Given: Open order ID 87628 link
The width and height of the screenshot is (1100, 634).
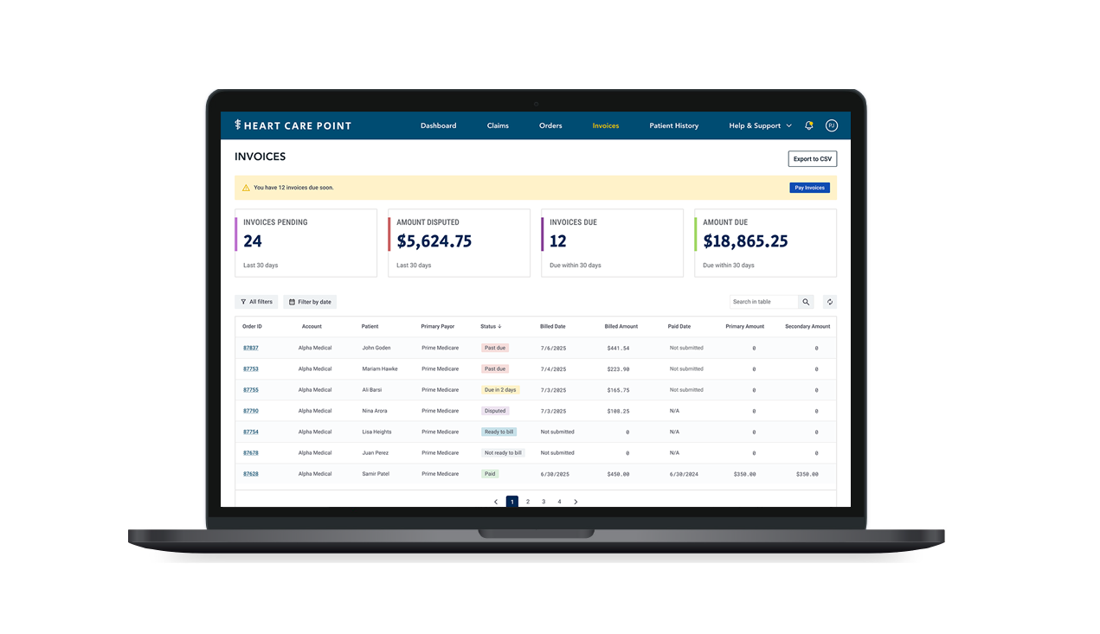Looking at the screenshot, I should click(250, 474).
